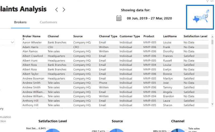Viewport: 215px width, 132px height.
Task: Click last name Evelyn cell
Action: (x=167, y=70)
